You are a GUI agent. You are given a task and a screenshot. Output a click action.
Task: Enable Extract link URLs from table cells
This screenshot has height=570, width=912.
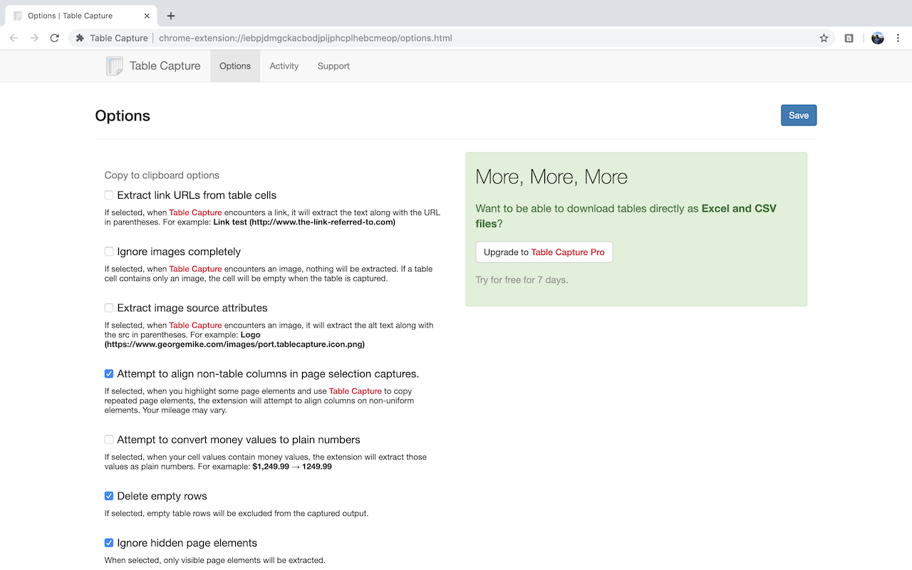tap(109, 195)
